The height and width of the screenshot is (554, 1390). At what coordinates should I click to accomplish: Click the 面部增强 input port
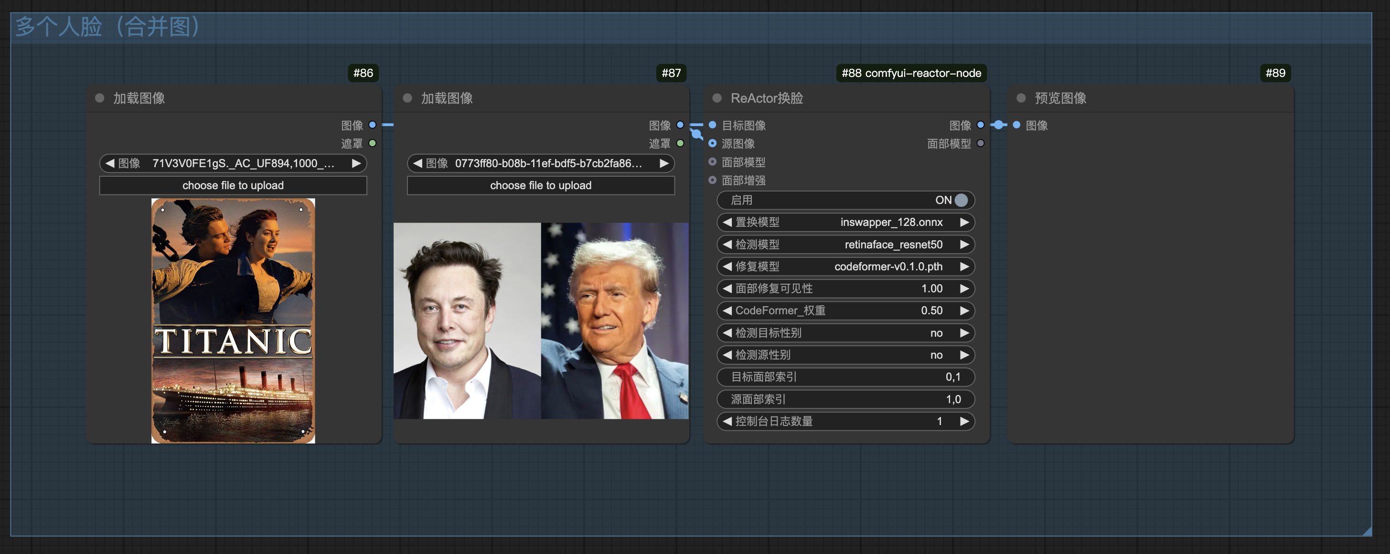tap(712, 180)
